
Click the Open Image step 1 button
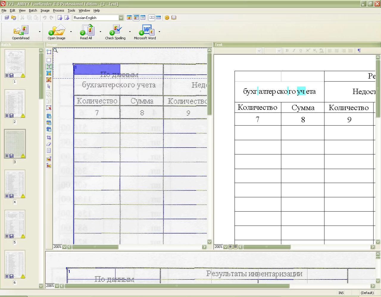57,32
